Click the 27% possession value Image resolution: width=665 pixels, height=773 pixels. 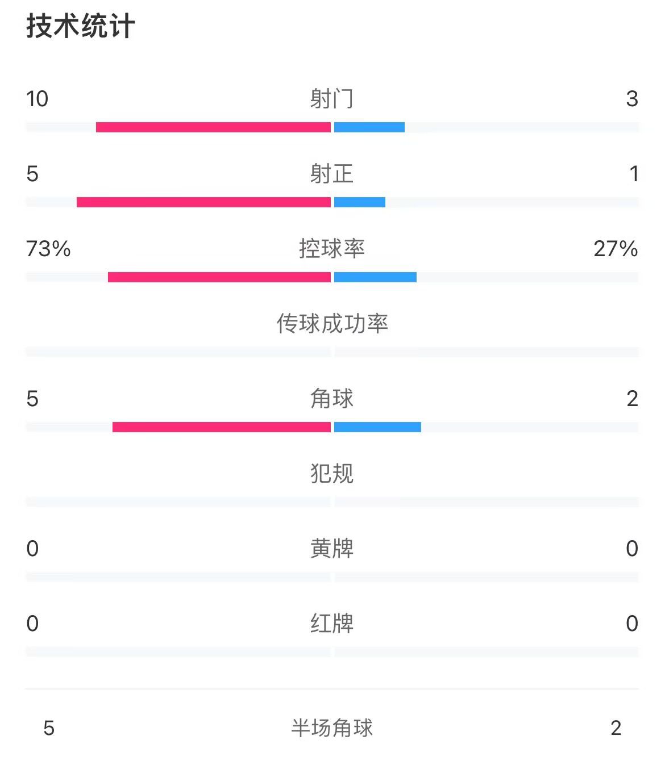[616, 249]
